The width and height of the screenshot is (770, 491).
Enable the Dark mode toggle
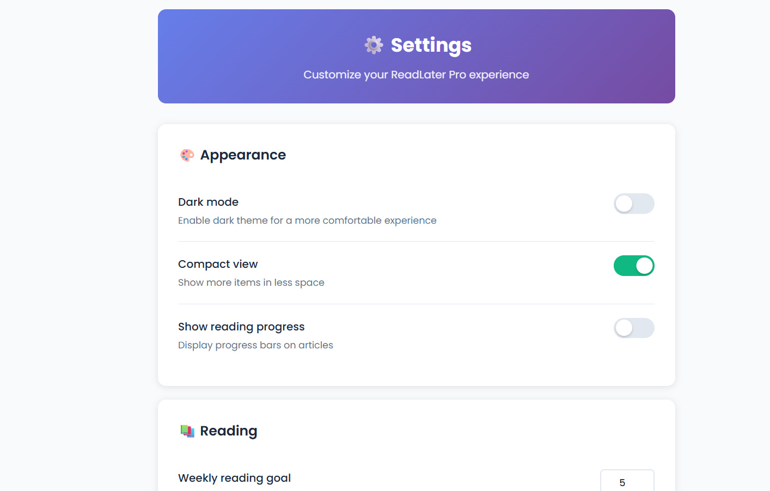click(x=634, y=204)
